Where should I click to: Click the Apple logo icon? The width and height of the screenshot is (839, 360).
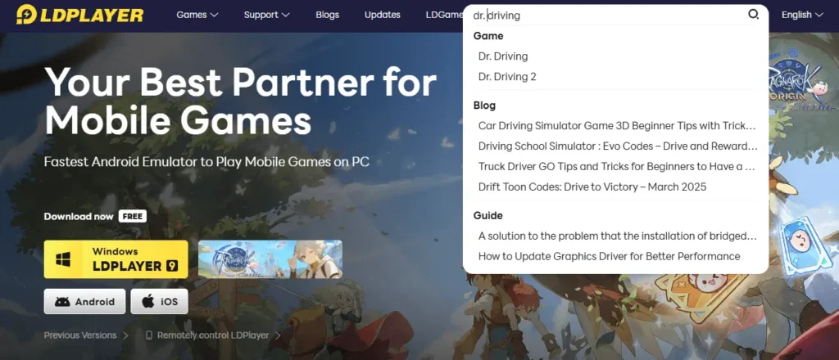tap(148, 301)
